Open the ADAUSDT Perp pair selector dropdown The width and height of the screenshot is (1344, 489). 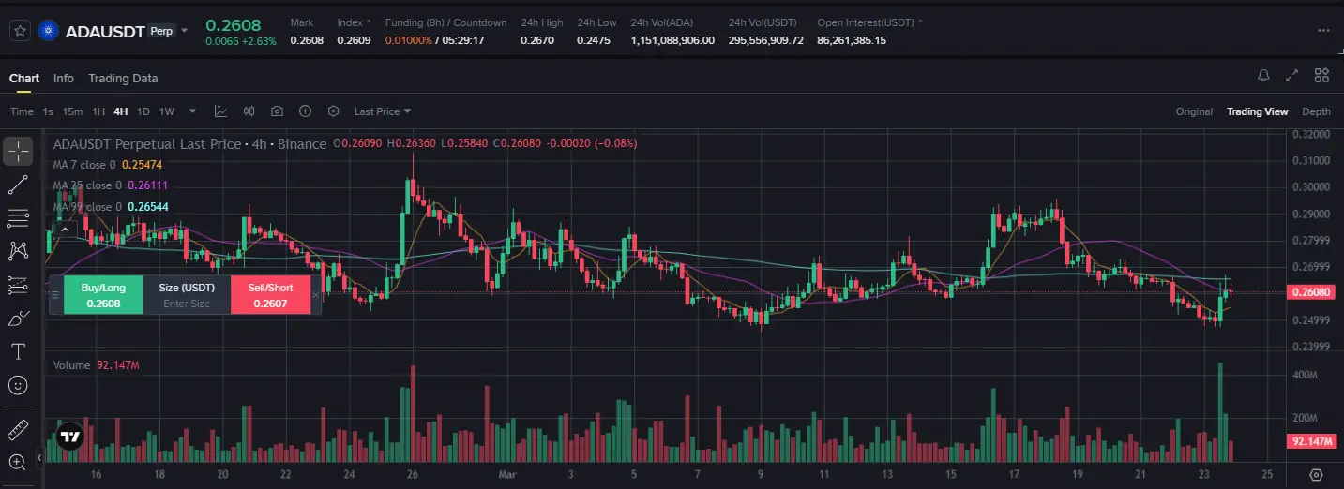pyautogui.click(x=185, y=31)
